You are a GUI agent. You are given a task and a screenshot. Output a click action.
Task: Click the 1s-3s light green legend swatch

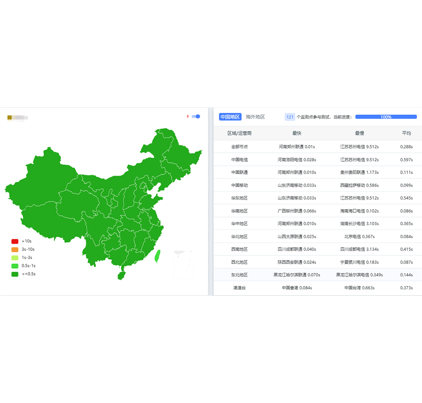(x=15, y=257)
